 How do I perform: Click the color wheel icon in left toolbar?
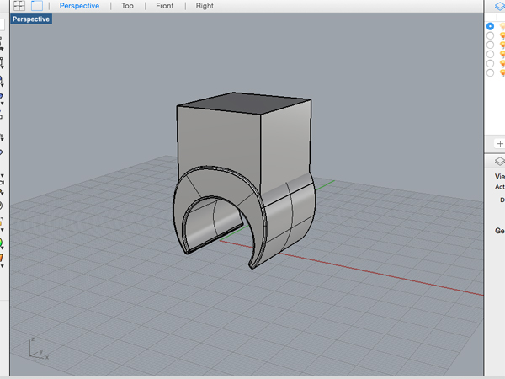click(x=1, y=242)
